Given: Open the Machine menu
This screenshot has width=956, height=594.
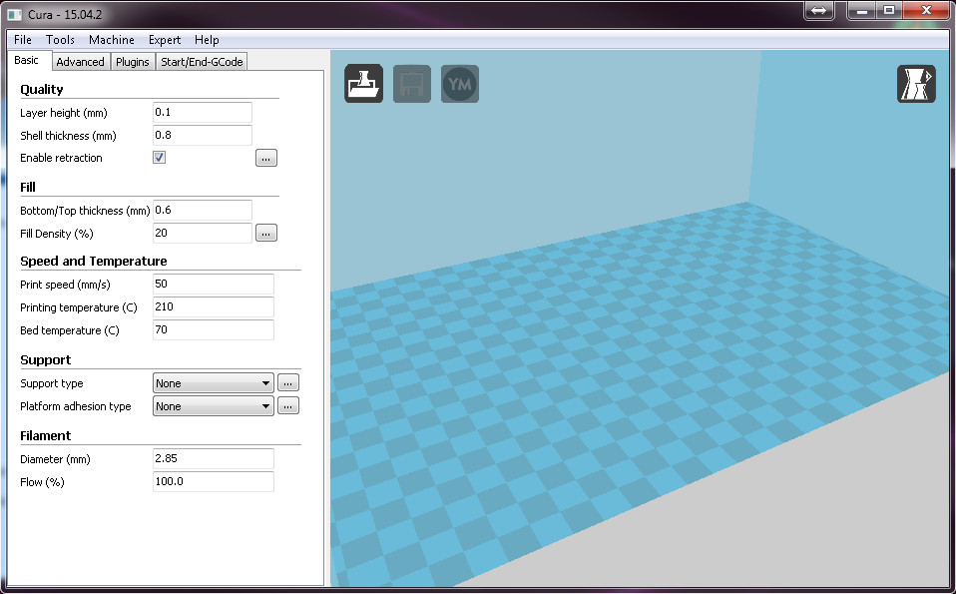Looking at the screenshot, I should (111, 40).
